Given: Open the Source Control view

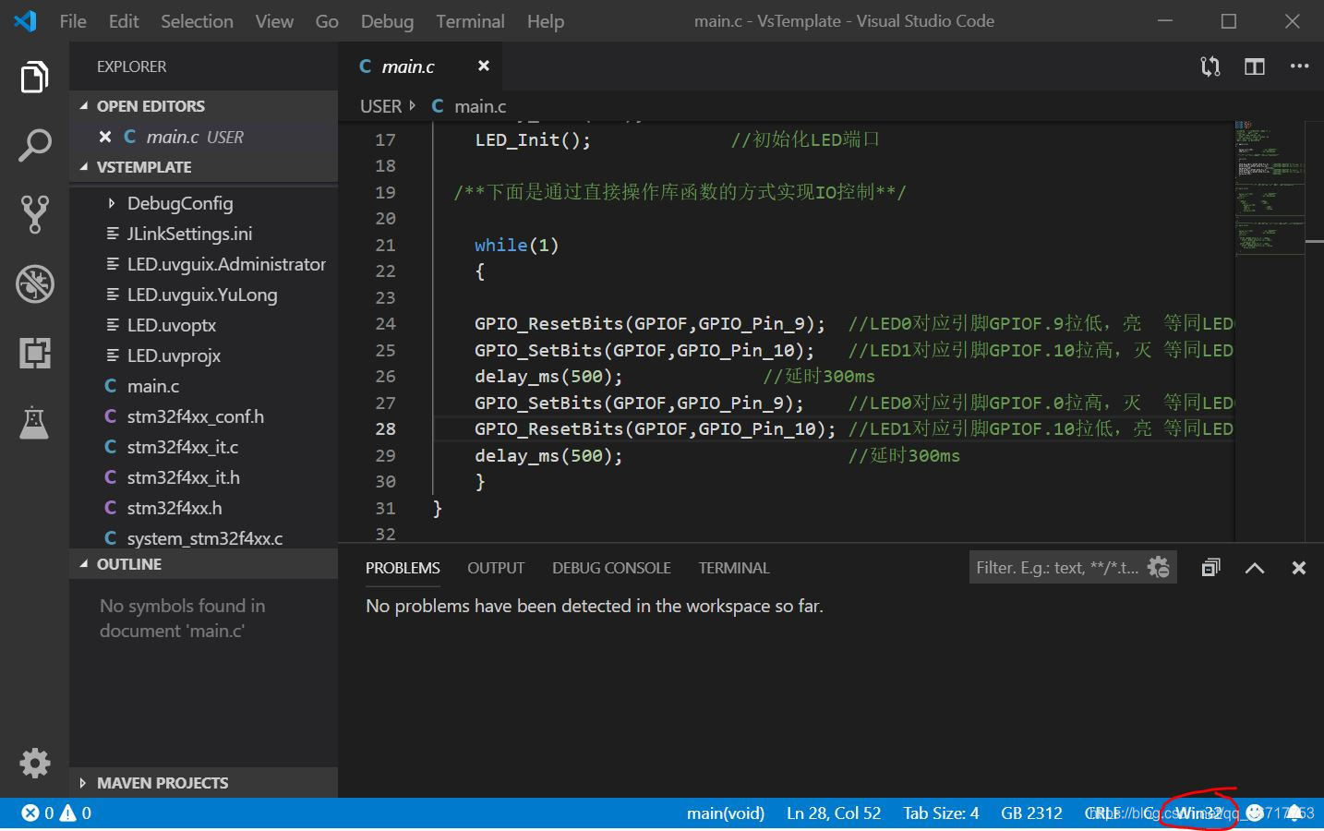Looking at the screenshot, I should pos(34,214).
